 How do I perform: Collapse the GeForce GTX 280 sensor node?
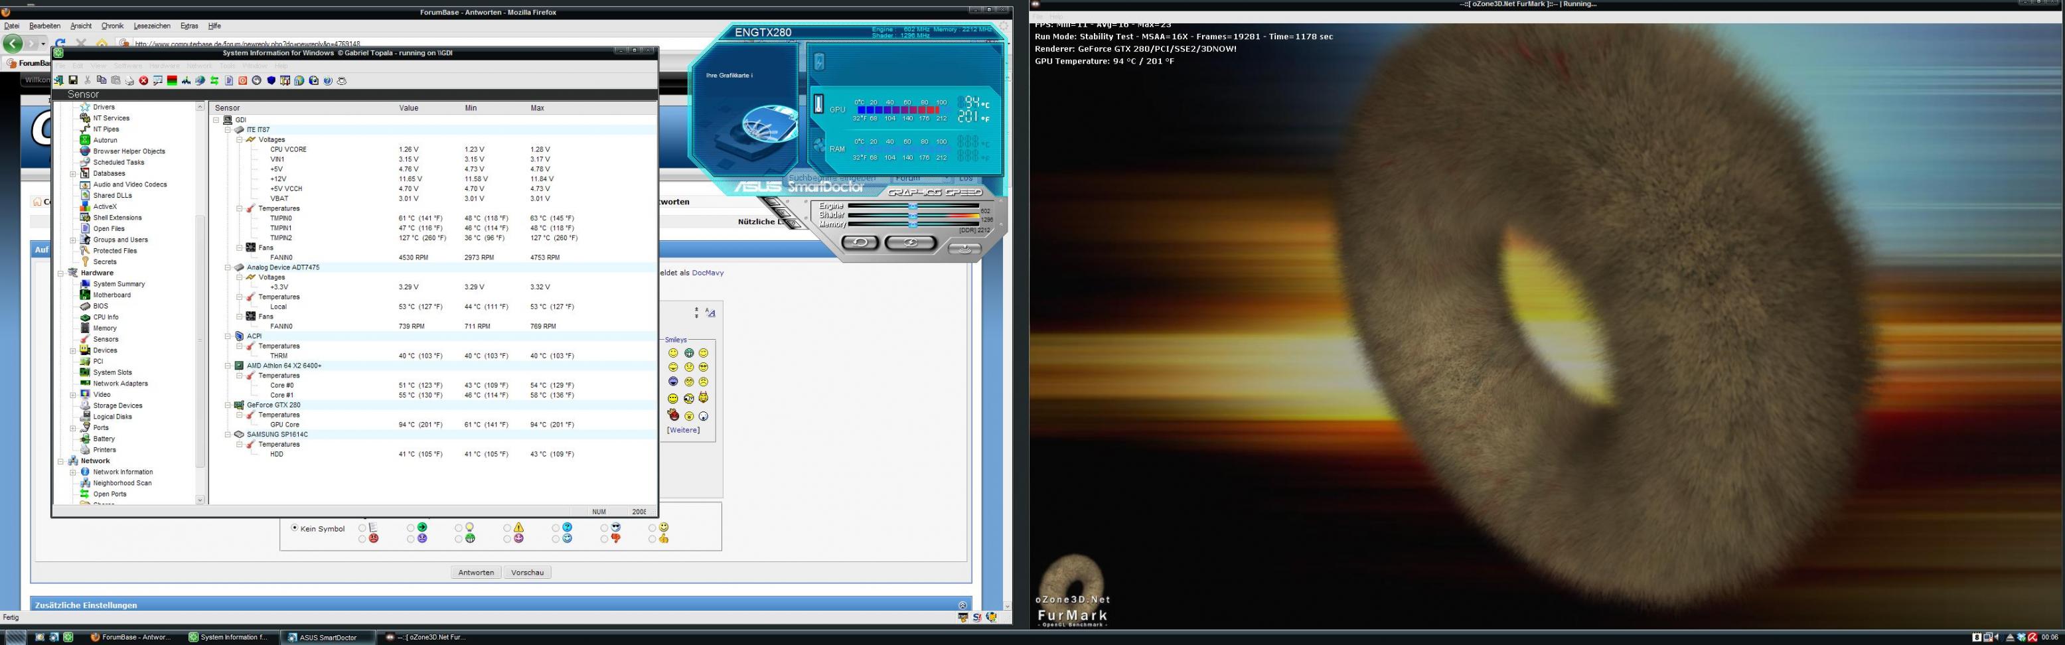click(x=228, y=405)
